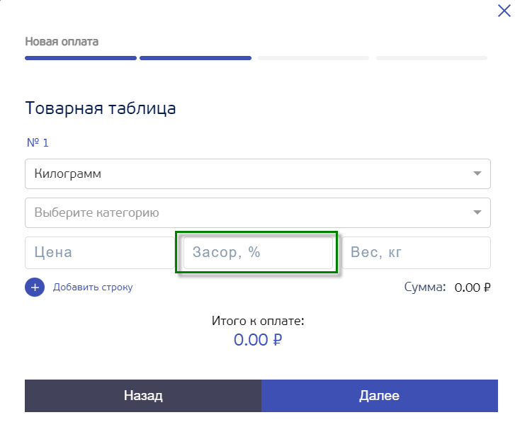Open the Выберите категорию dropdown
The height and width of the screenshot is (427, 515).
pyautogui.click(x=258, y=212)
